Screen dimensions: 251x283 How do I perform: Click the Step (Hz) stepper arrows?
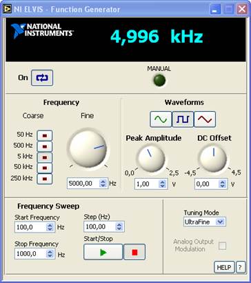click(119, 227)
